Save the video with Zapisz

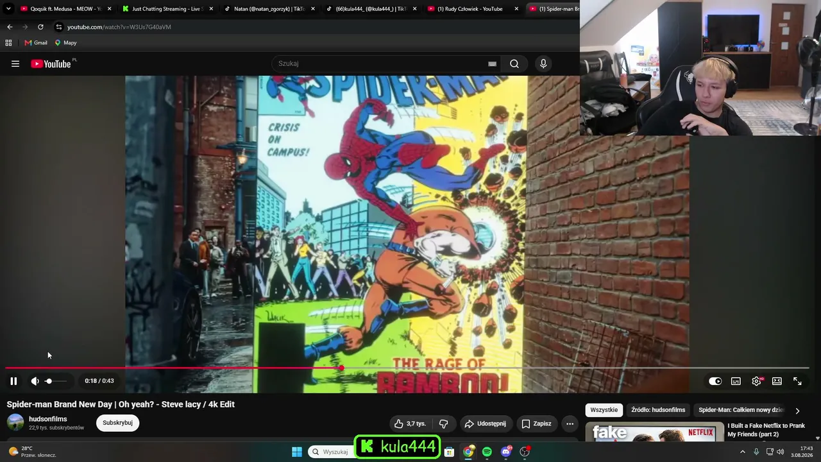pos(536,424)
